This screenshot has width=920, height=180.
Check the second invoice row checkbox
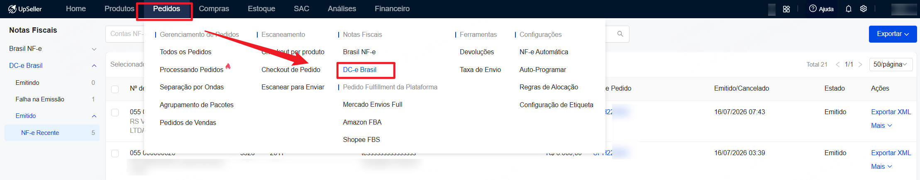pyautogui.click(x=115, y=154)
